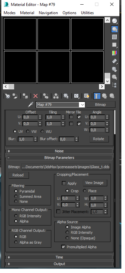Open the Map #79 name dropdown

82,105
